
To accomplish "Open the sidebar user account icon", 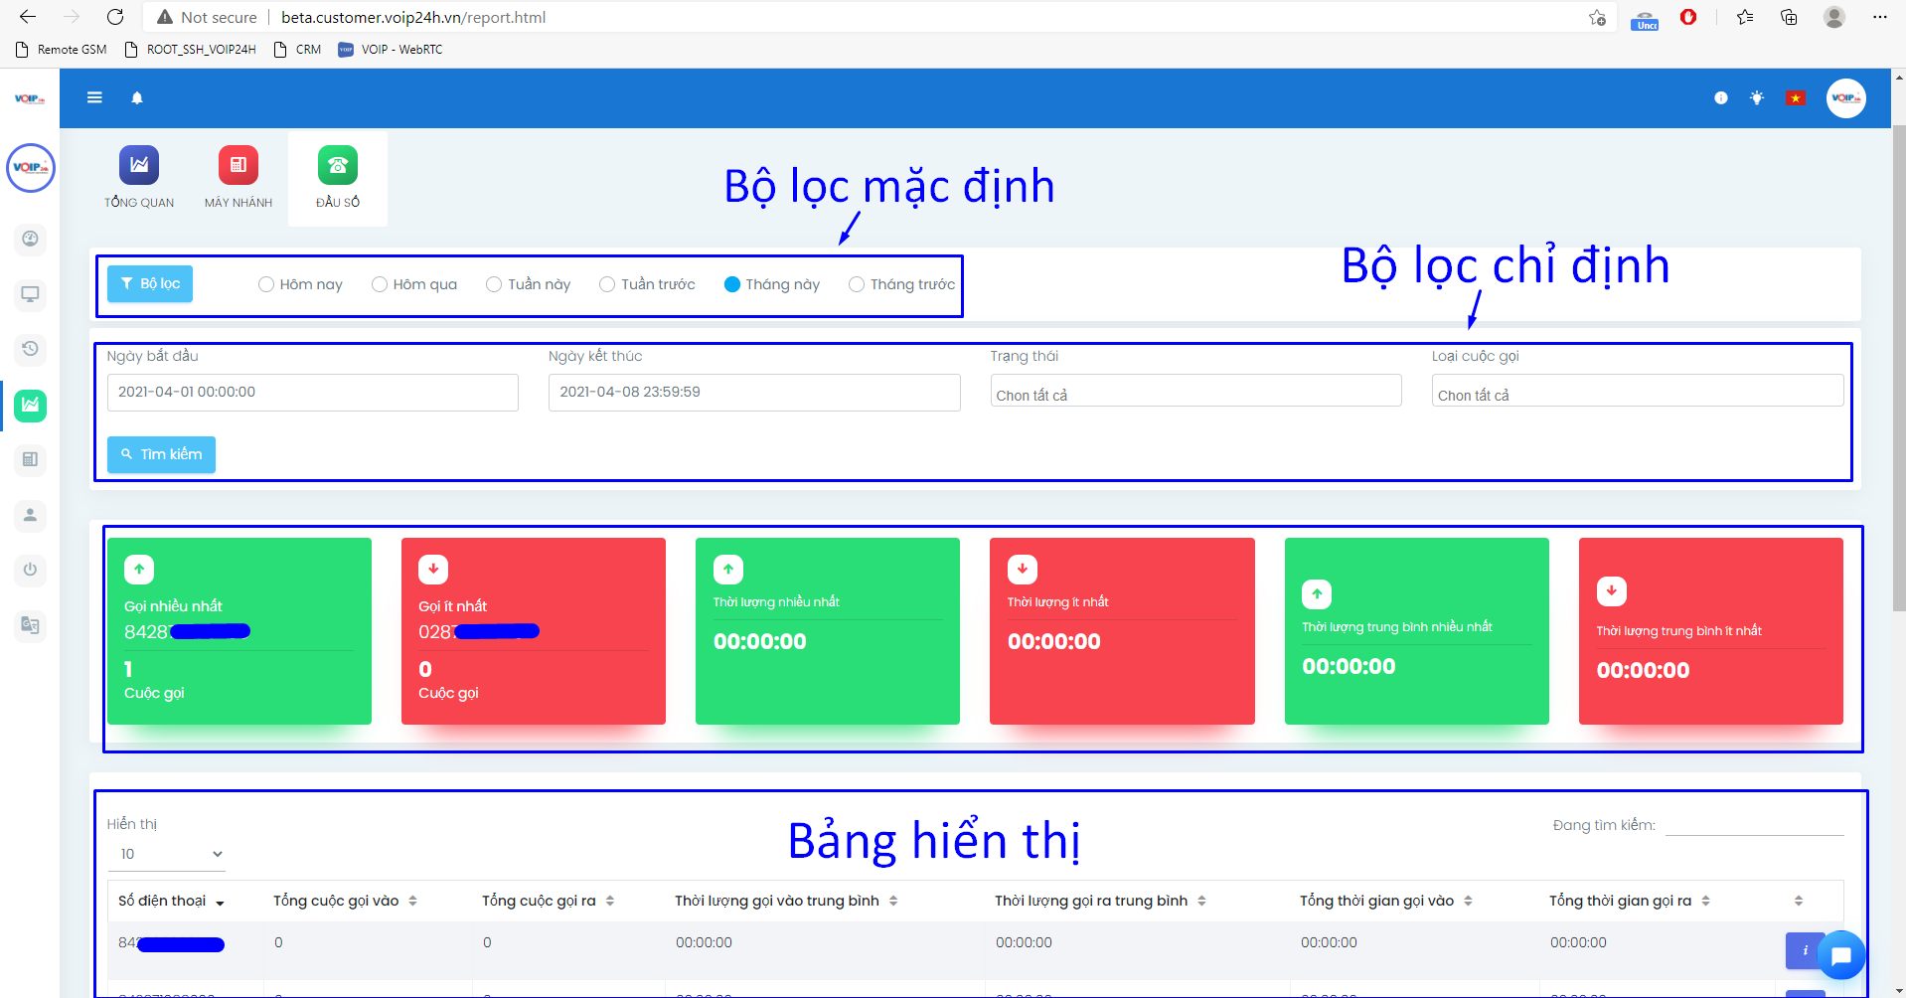I will pos(30,515).
